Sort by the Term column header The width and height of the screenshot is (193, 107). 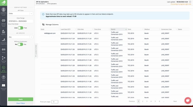pos(129,29)
